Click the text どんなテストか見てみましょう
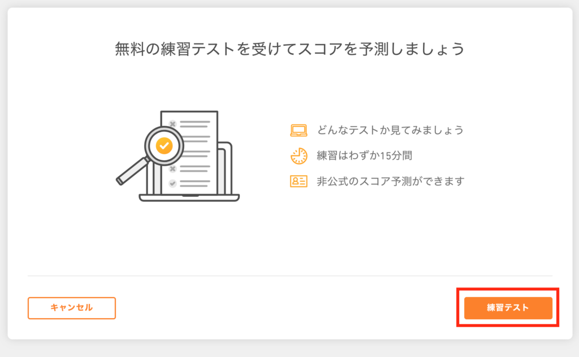 (x=390, y=130)
